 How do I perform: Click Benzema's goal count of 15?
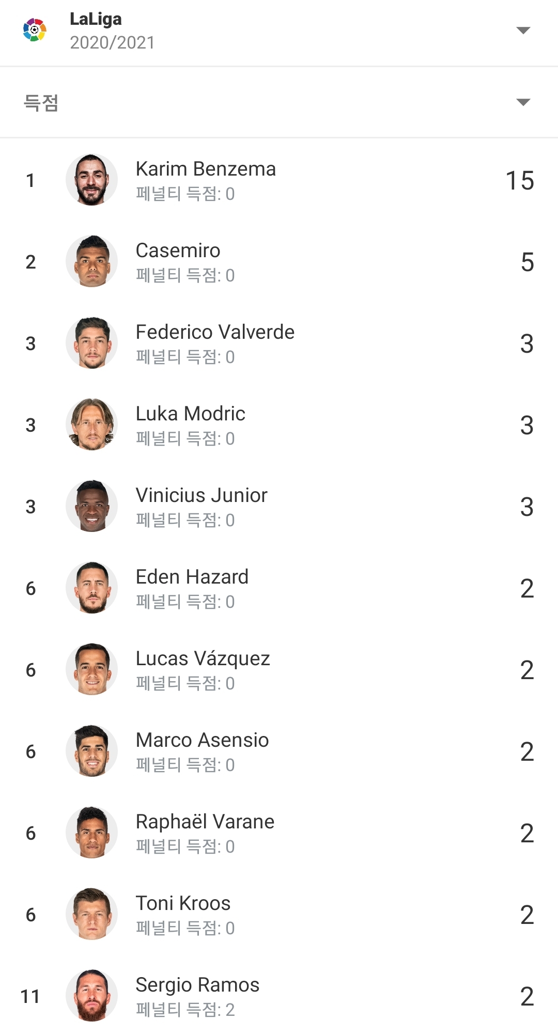click(519, 181)
